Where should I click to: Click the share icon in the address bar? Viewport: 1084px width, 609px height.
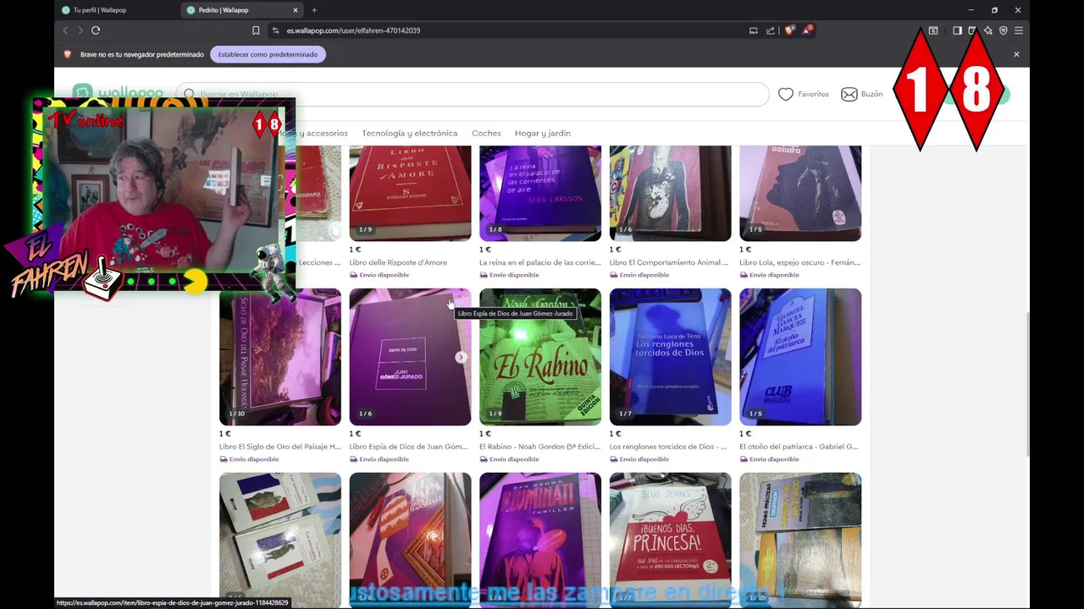pos(771,30)
